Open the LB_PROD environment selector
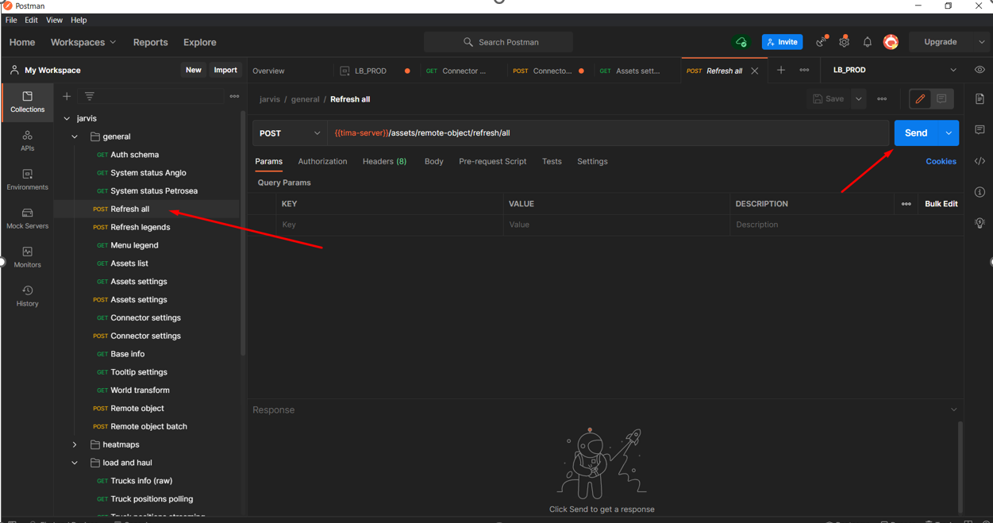This screenshot has width=993, height=523. 895,70
